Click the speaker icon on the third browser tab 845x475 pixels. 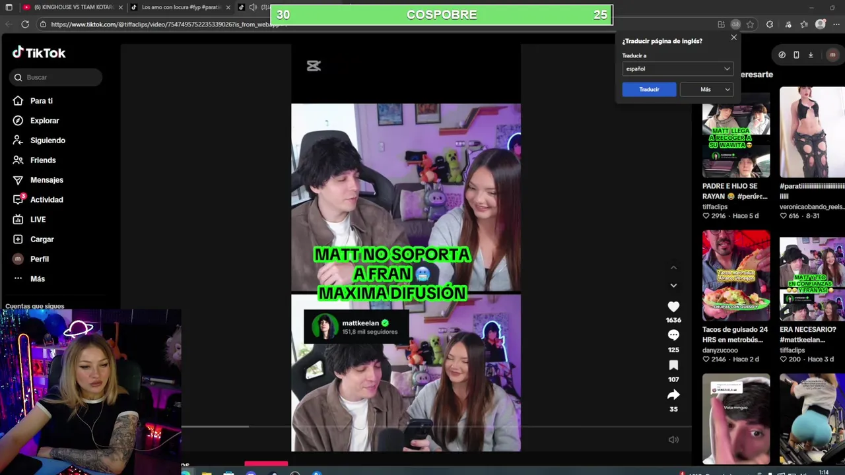(253, 7)
